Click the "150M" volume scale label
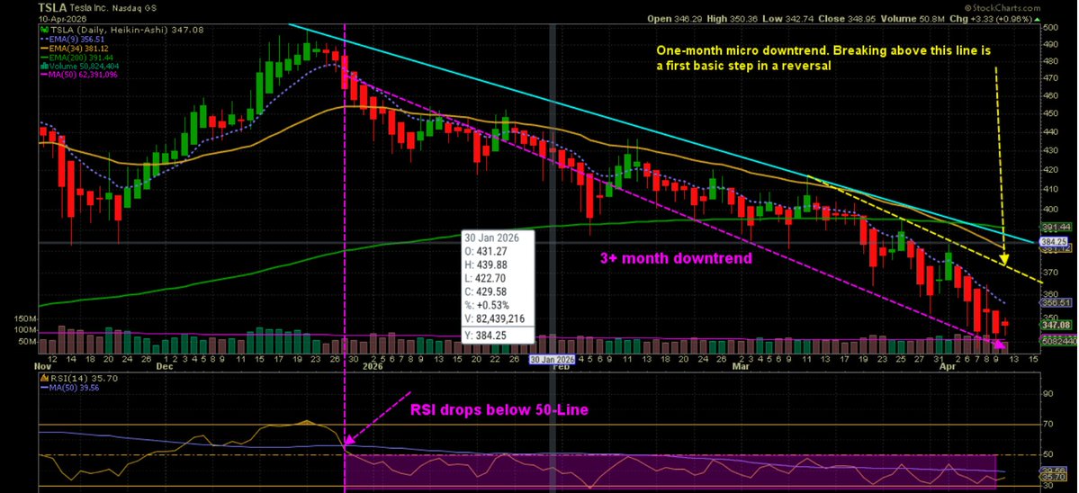The width and height of the screenshot is (1079, 493). tap(25, 319)
